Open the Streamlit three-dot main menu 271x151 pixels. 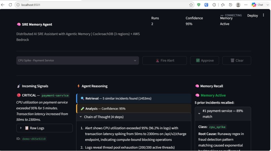click(x=263, y=15)
